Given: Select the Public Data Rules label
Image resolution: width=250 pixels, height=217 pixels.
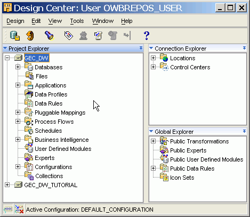Looking at the screenshot, I should 192,168.
